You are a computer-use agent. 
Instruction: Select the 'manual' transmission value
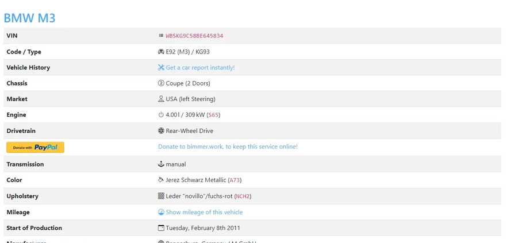(x=176, y=164)
